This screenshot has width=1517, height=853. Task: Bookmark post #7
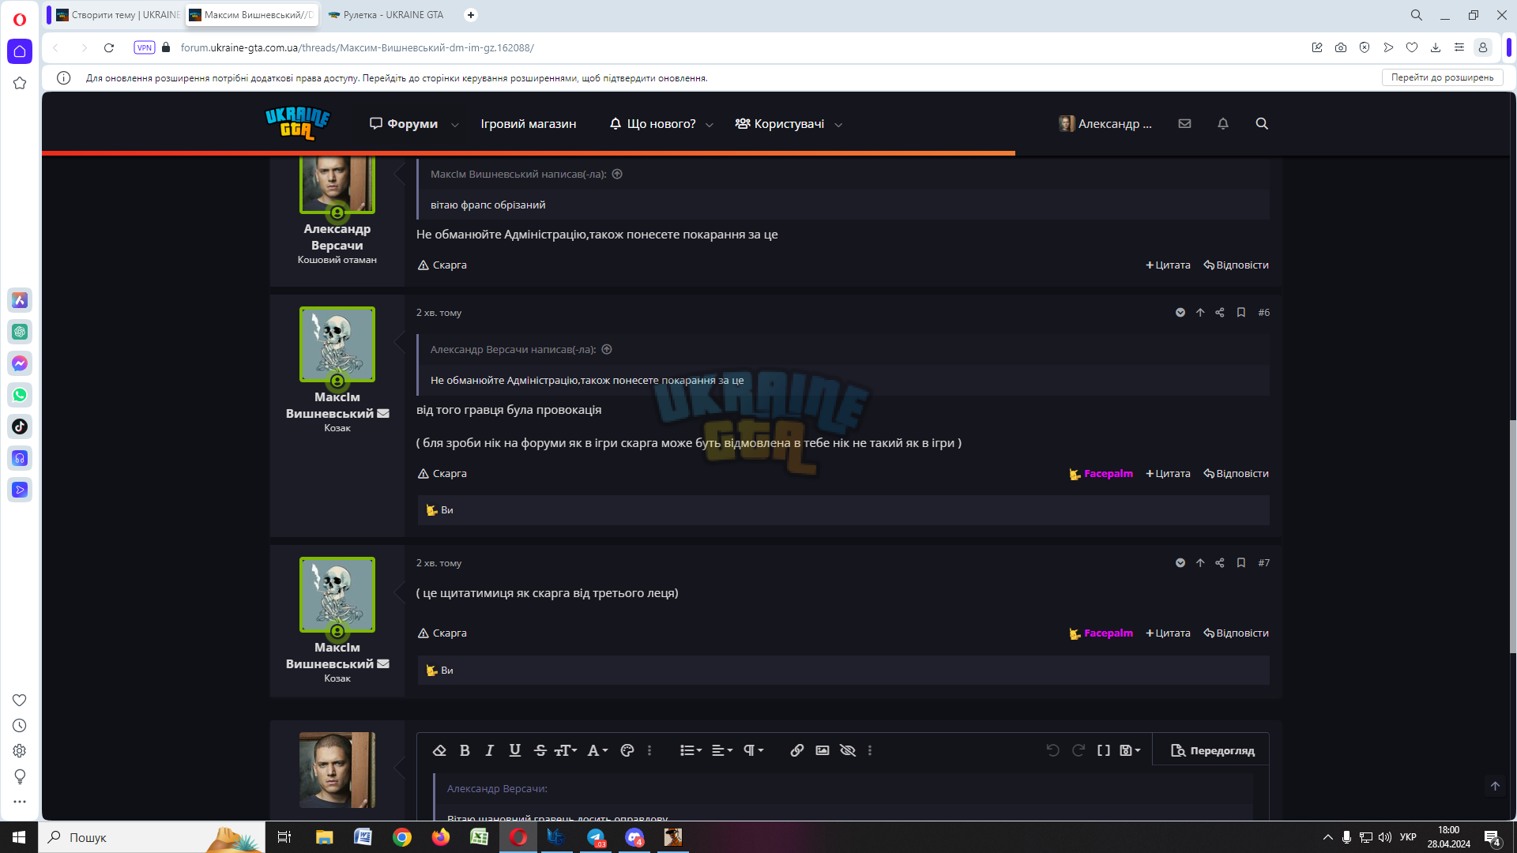pos(1241,563)
